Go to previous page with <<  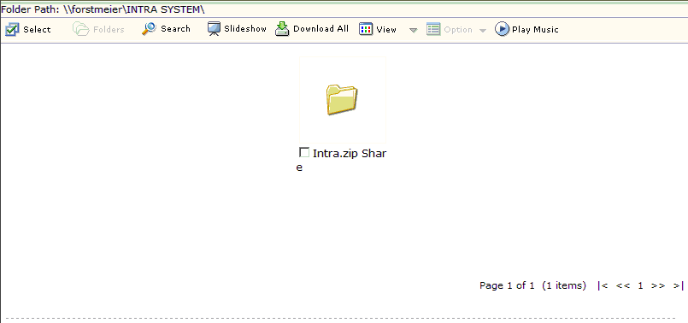(623, 285)
